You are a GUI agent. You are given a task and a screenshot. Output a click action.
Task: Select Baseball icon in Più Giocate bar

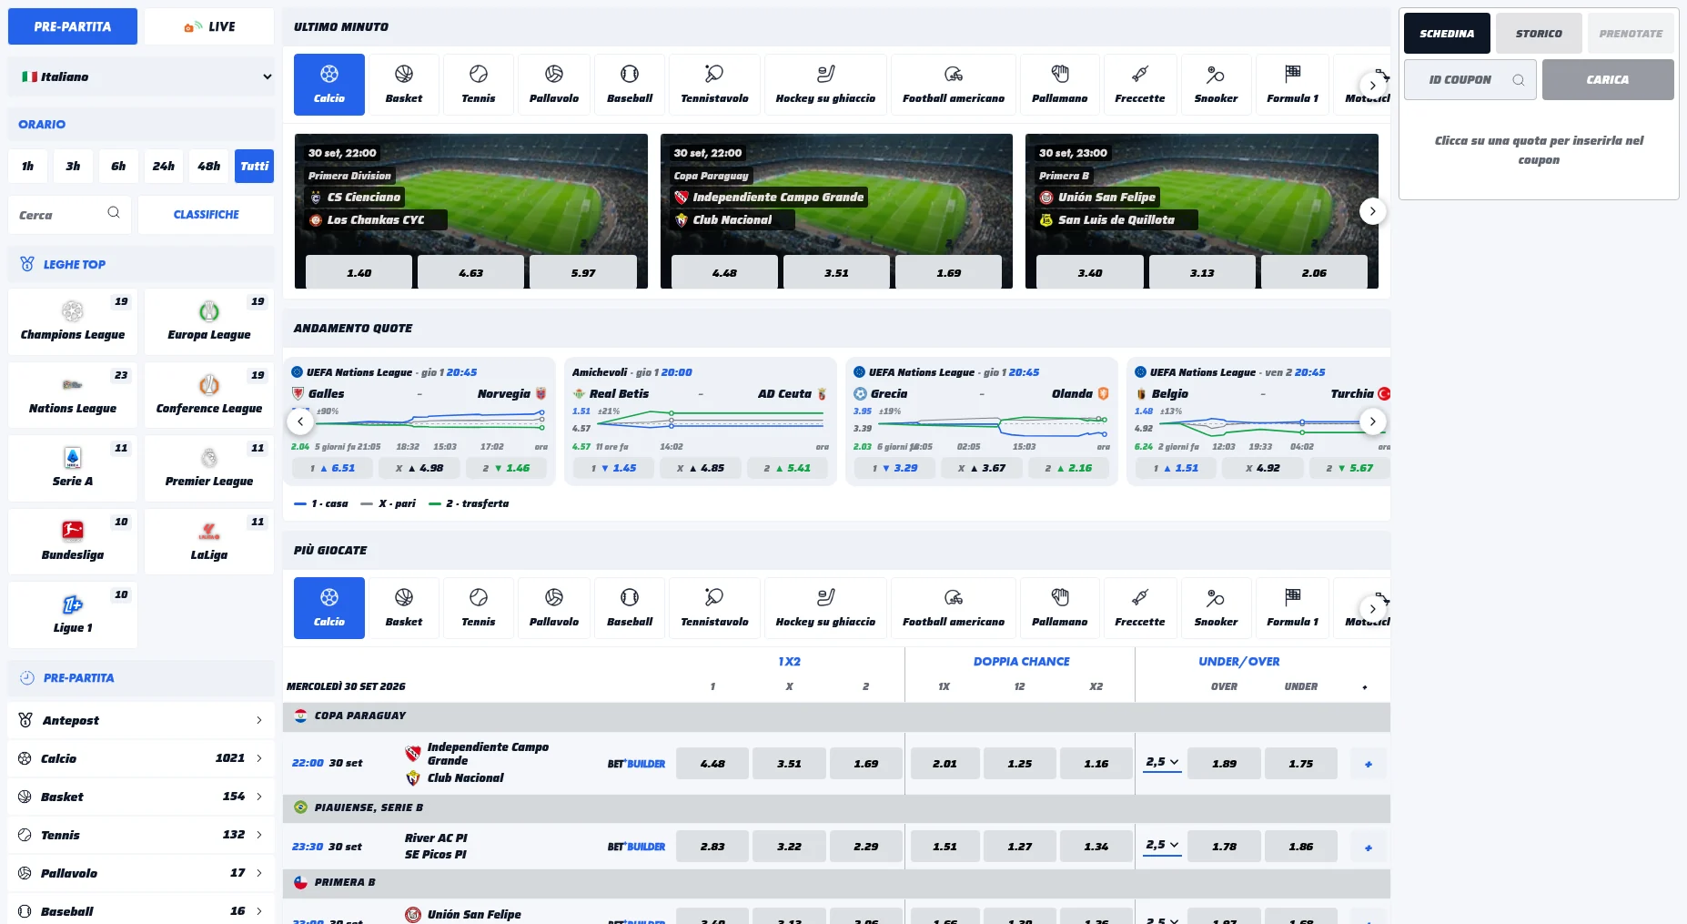click(630, 607)
